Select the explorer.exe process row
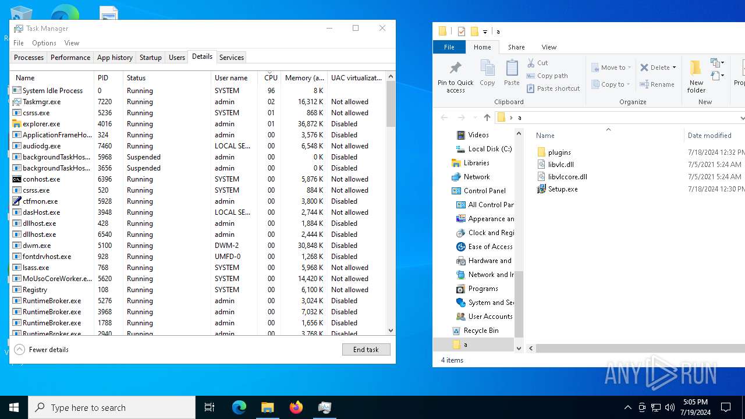 (198, 124)
